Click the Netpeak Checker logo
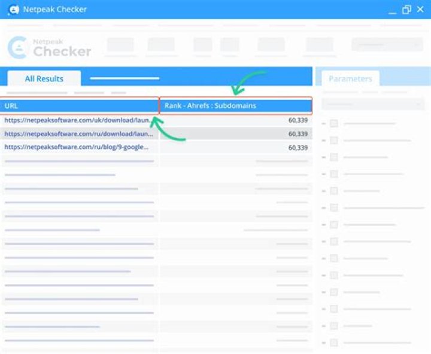This screenshot has width=431, height=354. click(50, 48)
